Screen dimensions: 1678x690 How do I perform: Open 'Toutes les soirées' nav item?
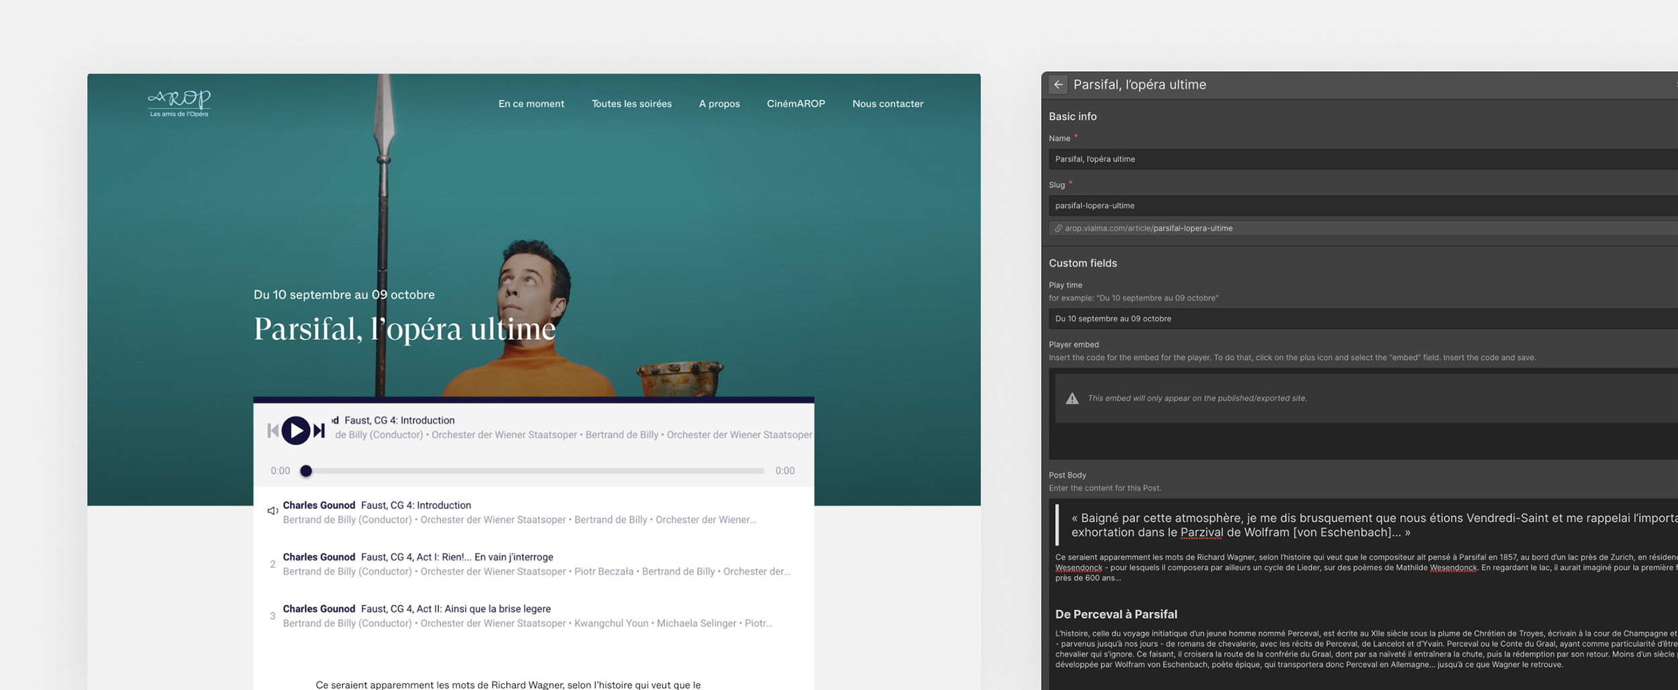click(x=632, y=104)
